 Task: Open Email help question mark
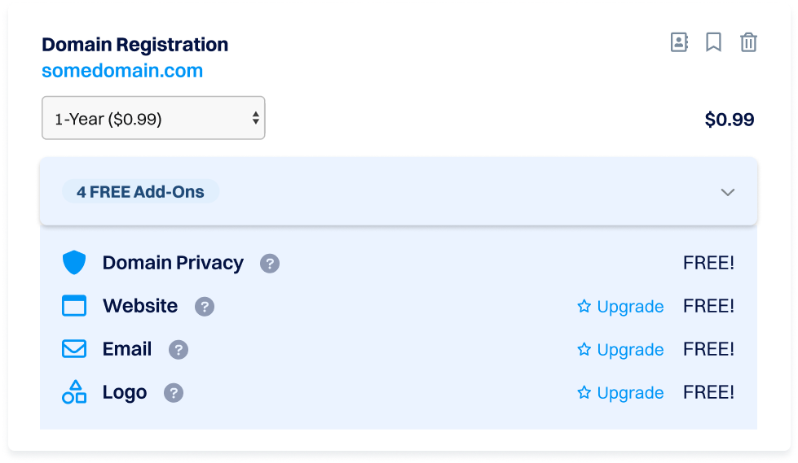click(x=179, y=350)
